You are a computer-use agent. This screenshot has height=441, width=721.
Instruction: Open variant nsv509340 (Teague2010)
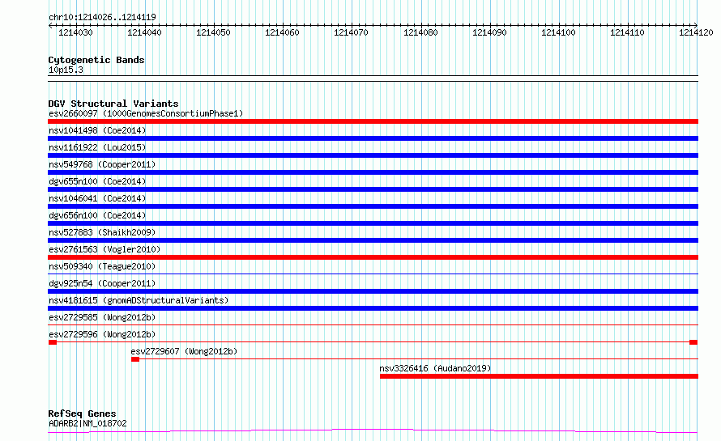(x=102, y=266)
